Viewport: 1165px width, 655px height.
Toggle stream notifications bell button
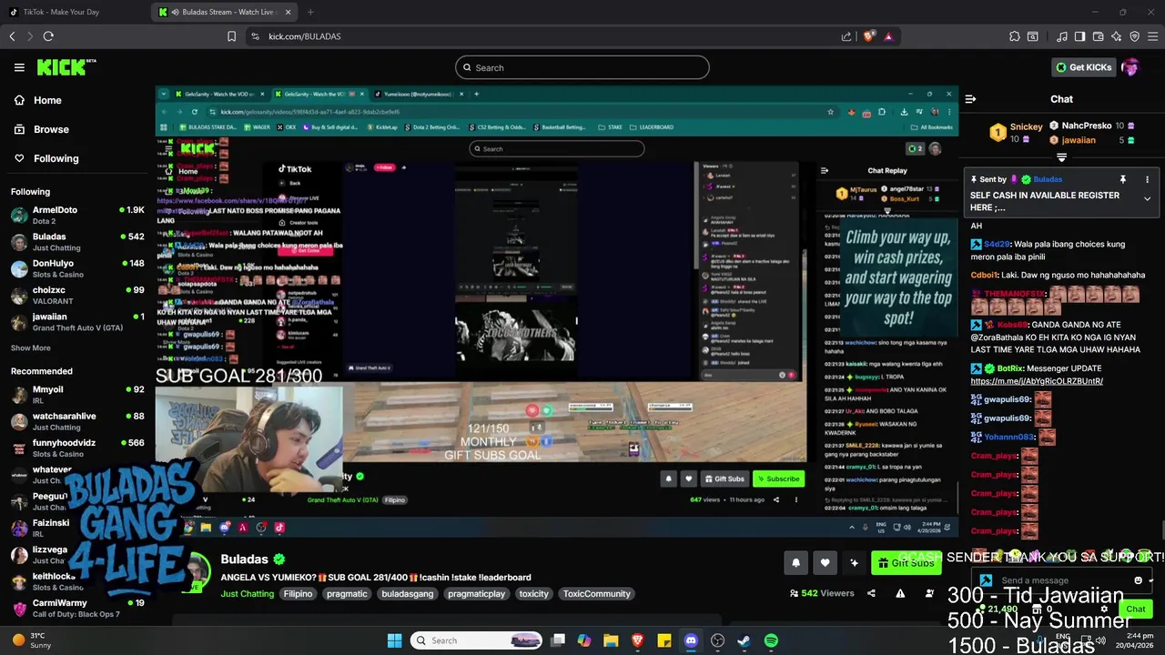pyautogui.click(x=795, y=563)
